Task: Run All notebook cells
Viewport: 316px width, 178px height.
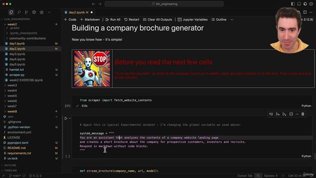Action: pos(113,20)
